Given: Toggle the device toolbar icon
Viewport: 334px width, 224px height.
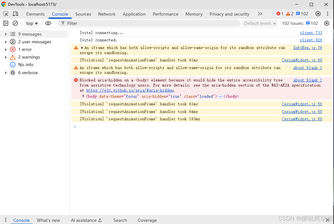Looking at the screenshot, I should [15, 14].
